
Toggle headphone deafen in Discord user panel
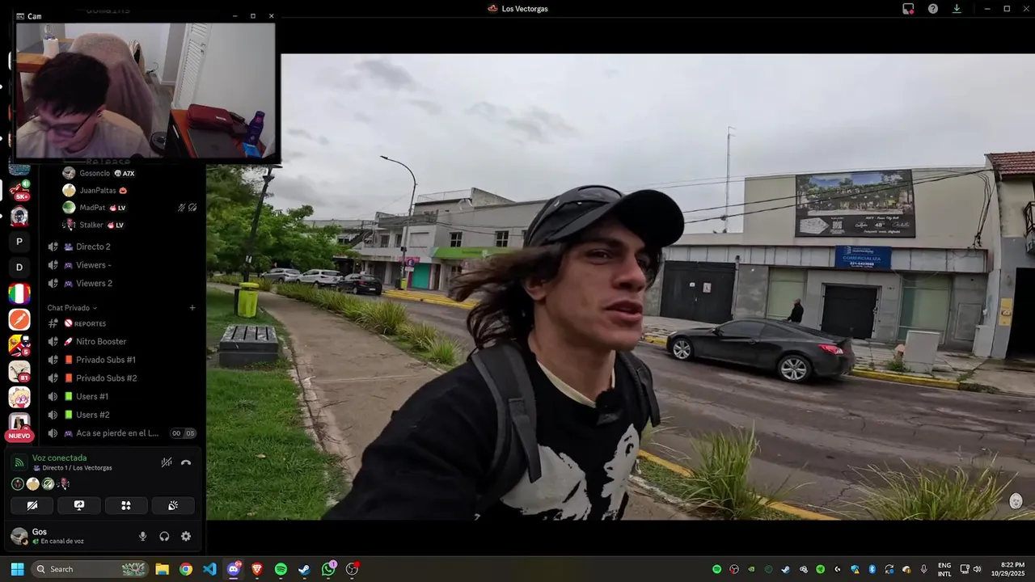coord(164,536)
